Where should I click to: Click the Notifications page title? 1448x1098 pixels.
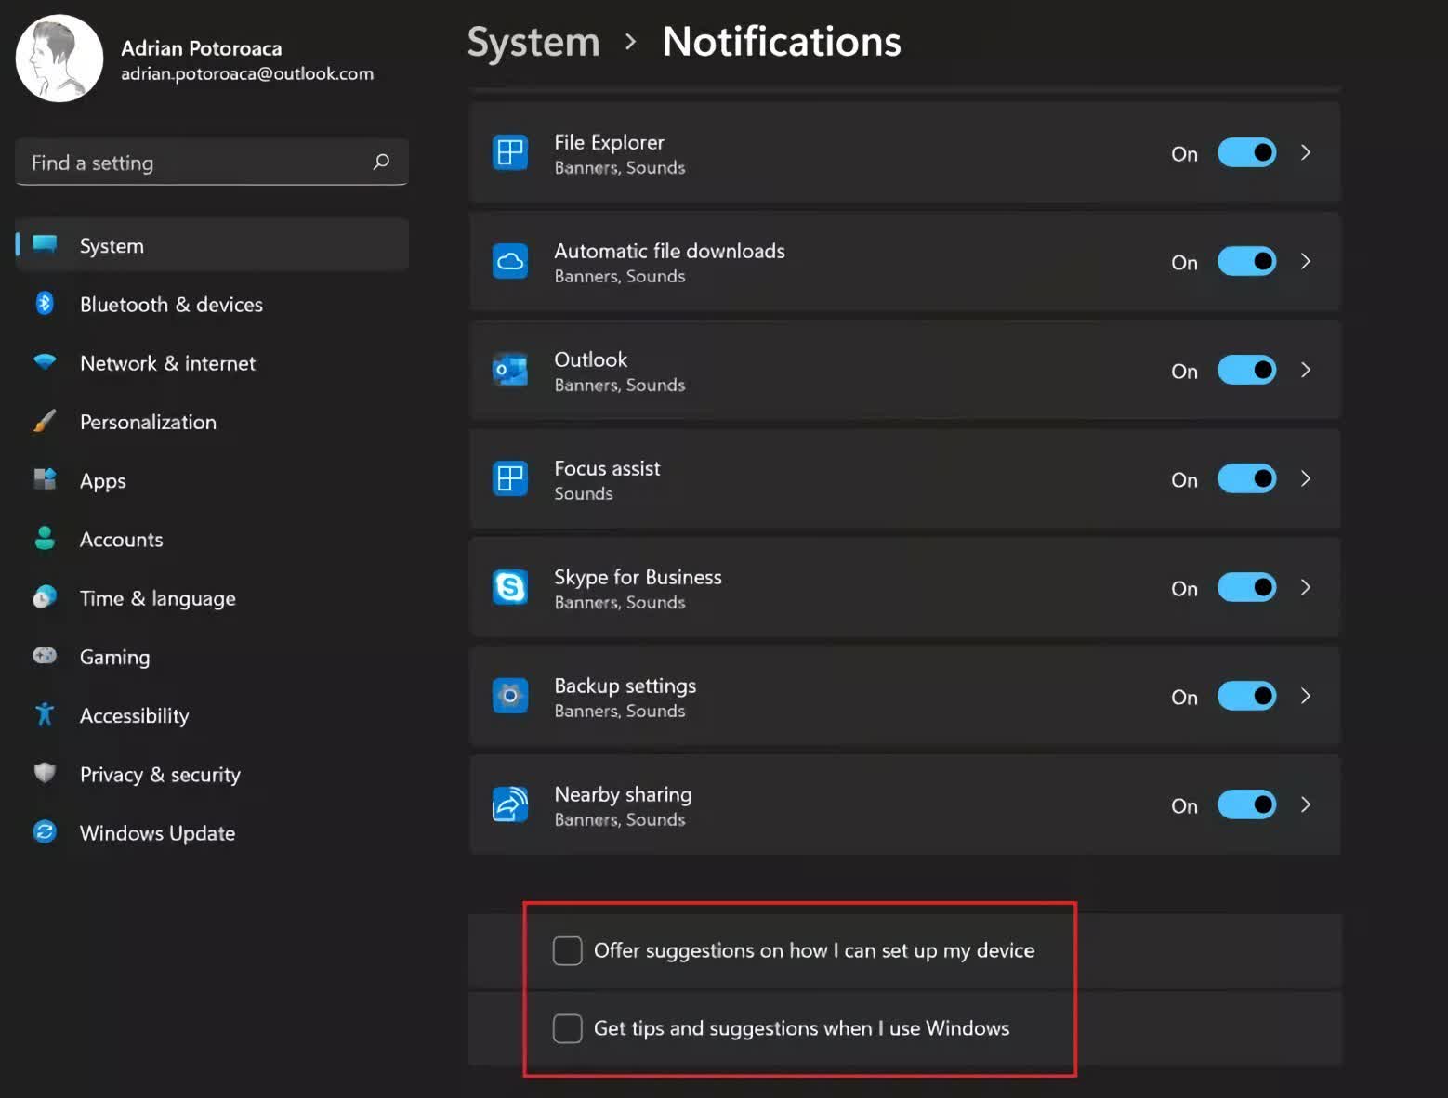pyautogui.click(x=782, y=42)
